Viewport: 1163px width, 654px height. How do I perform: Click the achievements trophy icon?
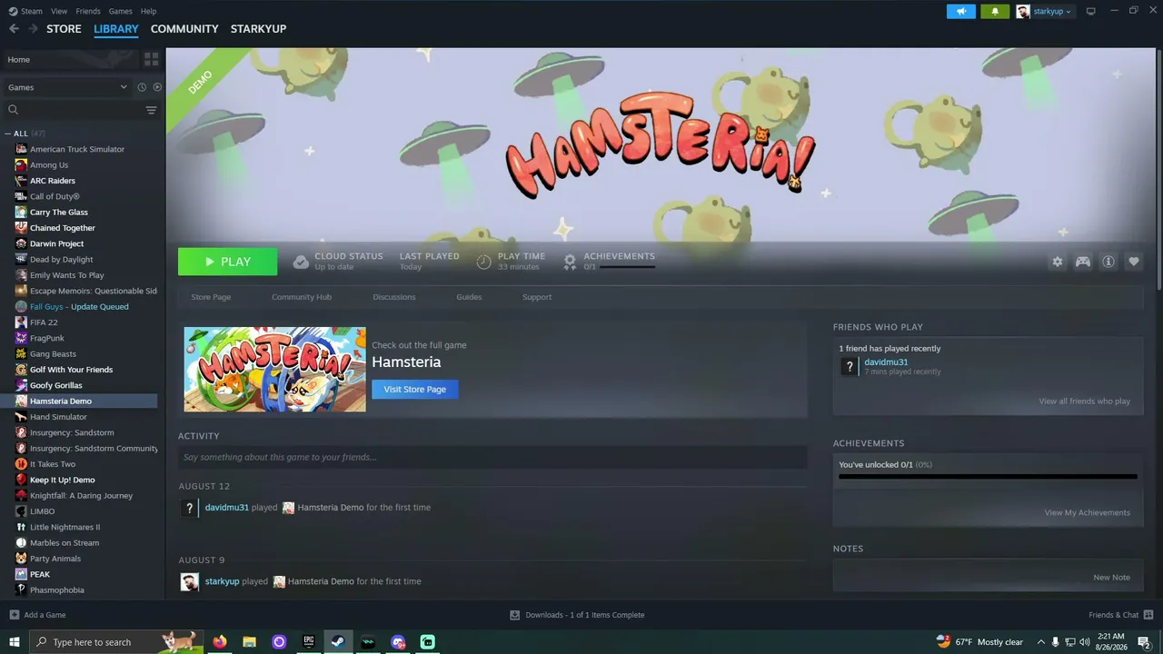point(570,262)
